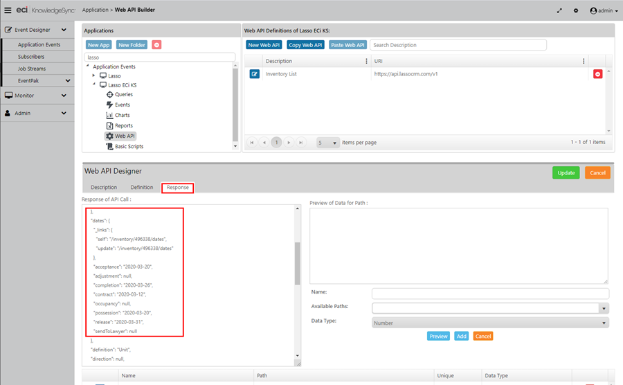Edit the Inventory List web API

coord(254,74)
